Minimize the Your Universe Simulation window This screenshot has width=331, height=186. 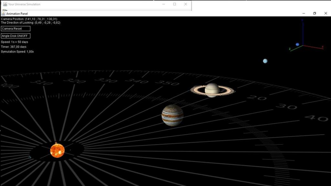tap(164, 4)
